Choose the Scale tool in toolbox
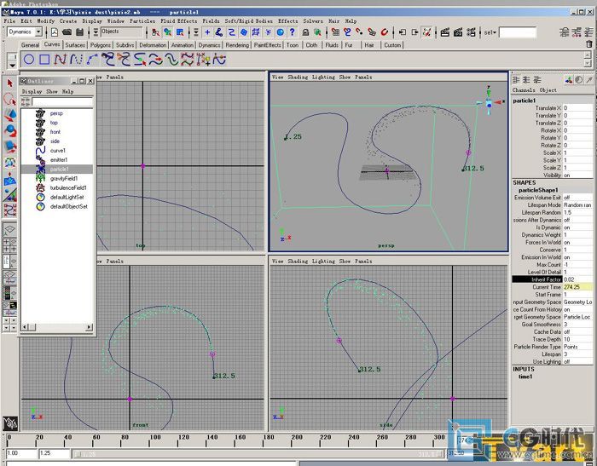Screen dimensions: 597x466 (x=10, y=147)
